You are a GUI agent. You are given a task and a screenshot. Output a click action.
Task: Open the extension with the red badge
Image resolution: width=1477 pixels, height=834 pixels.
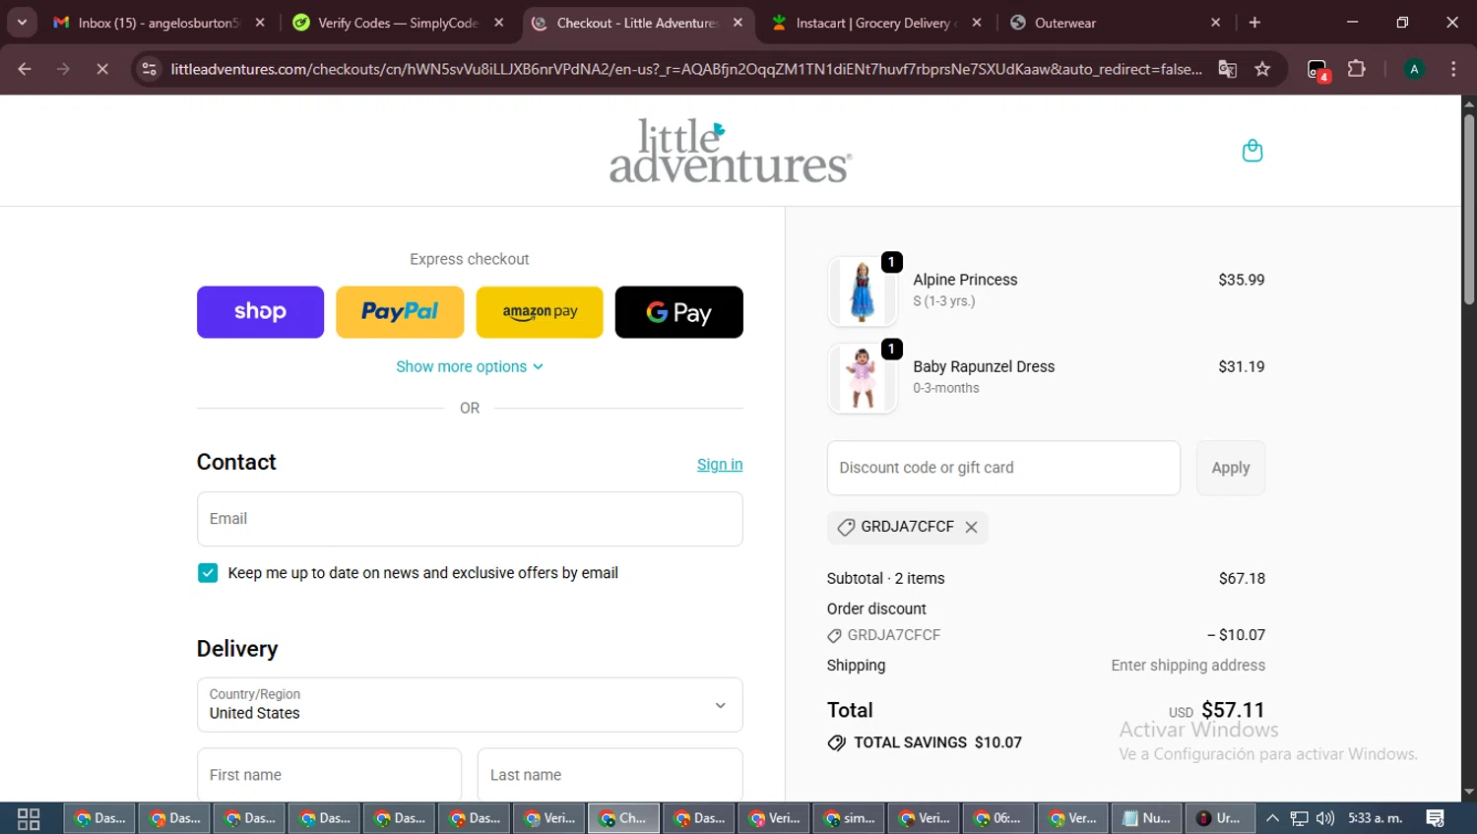tap(1317, 70)
